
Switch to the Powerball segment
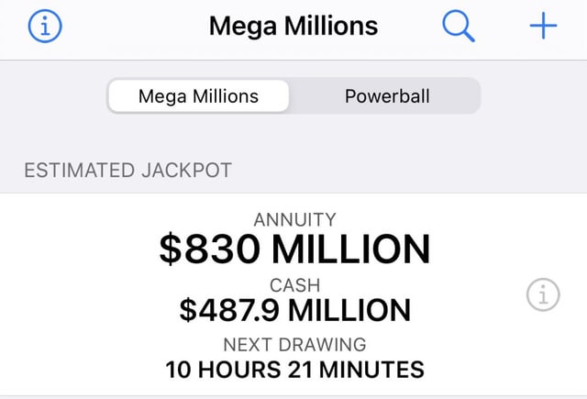coord(387,95)
